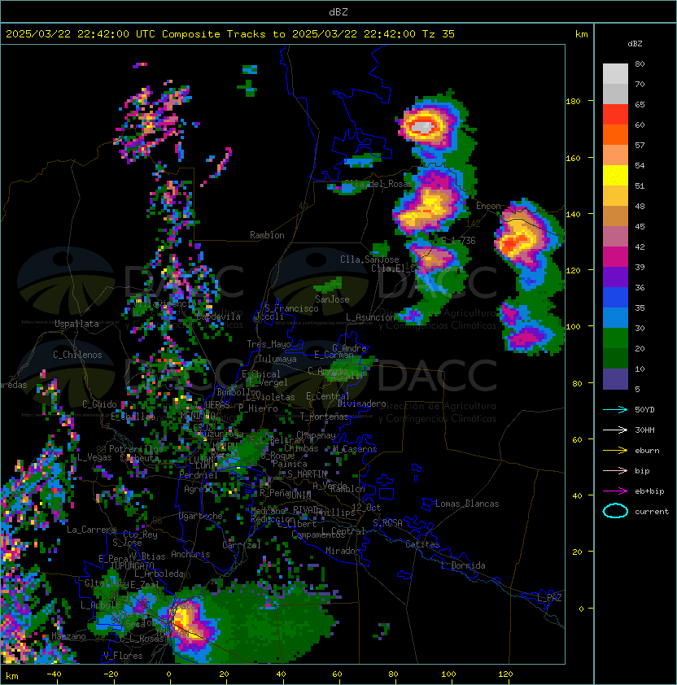Click the yellow eburn arrow legend icon
The height and width of the screenshot is (685, 677).
click(x=615, y=451)
